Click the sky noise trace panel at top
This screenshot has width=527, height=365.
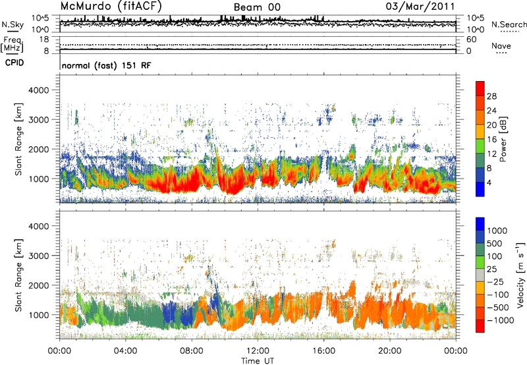[x=258, y=24]
